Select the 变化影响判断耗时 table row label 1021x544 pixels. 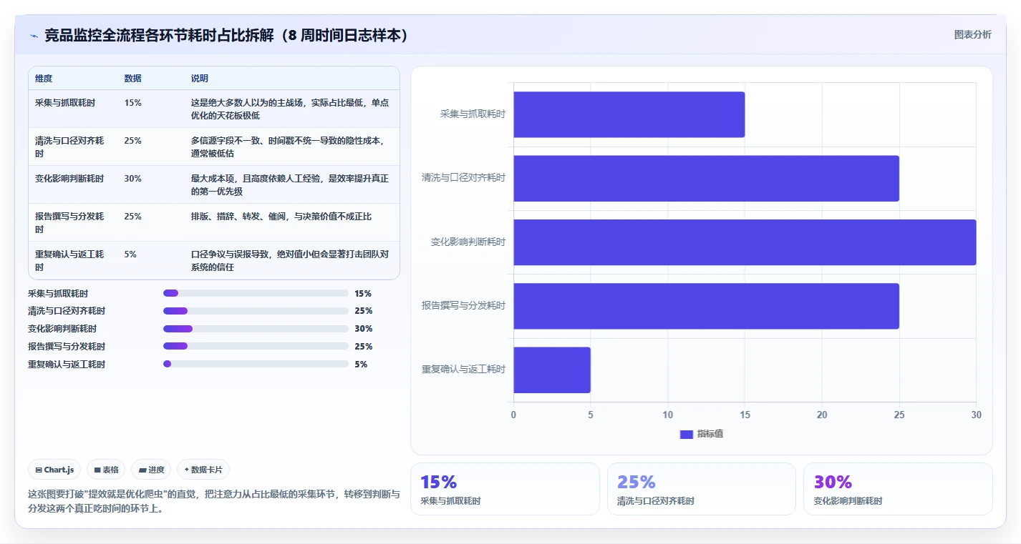[x=69, y=179]
